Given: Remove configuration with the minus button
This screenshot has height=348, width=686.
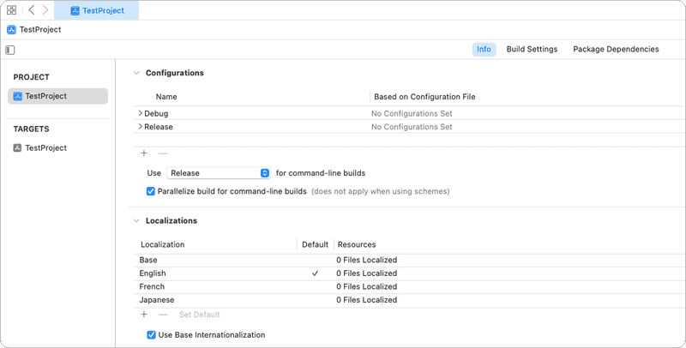Looking at the screenshot, I should (163, 153).
